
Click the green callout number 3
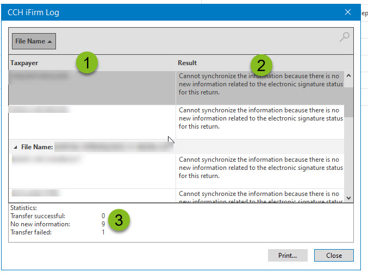118,220
